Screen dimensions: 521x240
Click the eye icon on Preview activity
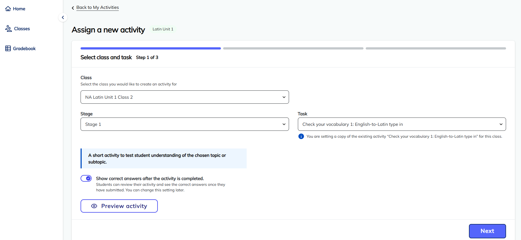click(94, 206)
